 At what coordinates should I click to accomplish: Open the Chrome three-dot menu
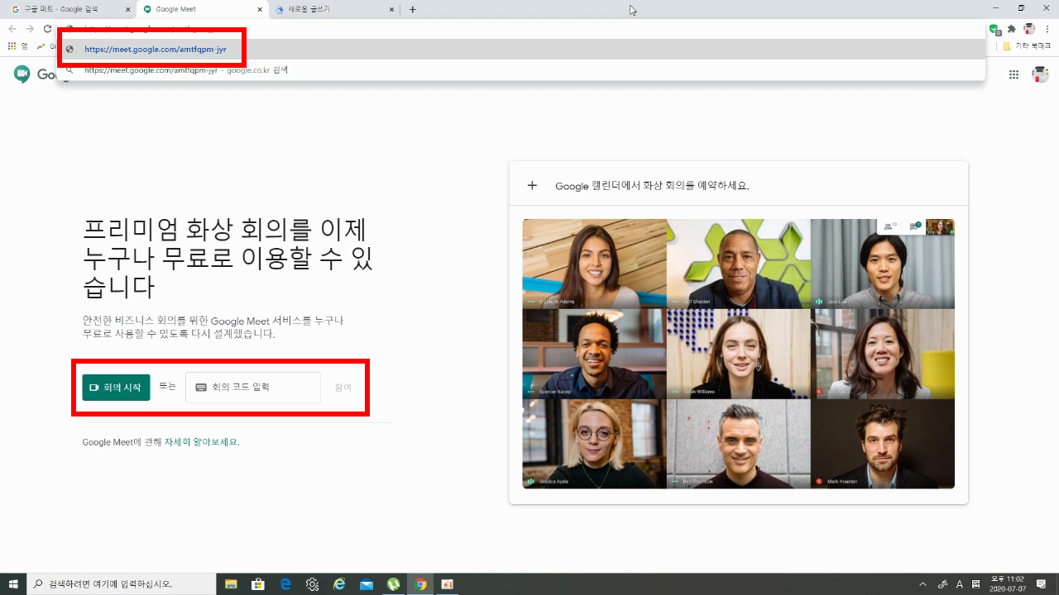(x=1047, y=28)
